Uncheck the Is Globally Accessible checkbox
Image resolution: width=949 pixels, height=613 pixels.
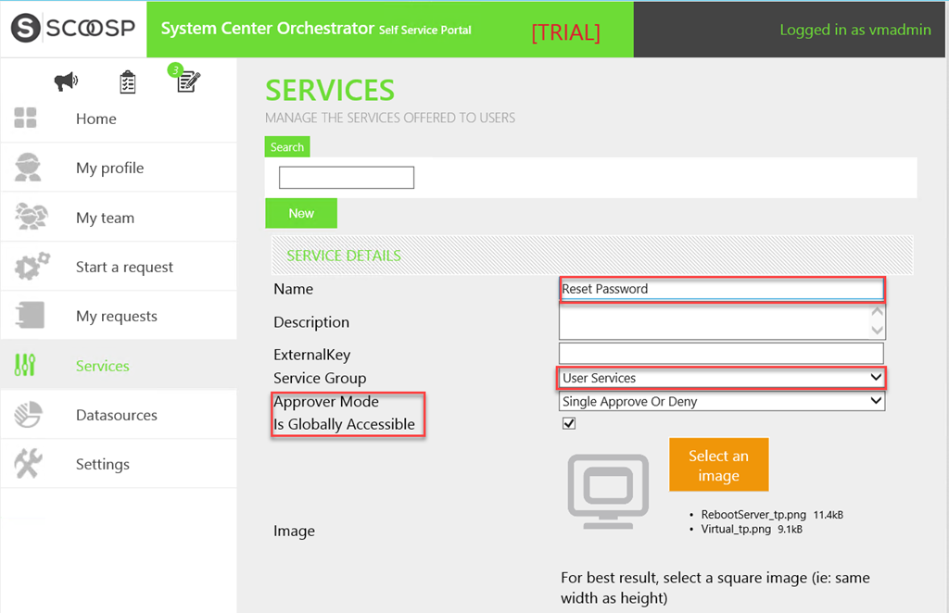pyautogui.click(x=569, y=423)
